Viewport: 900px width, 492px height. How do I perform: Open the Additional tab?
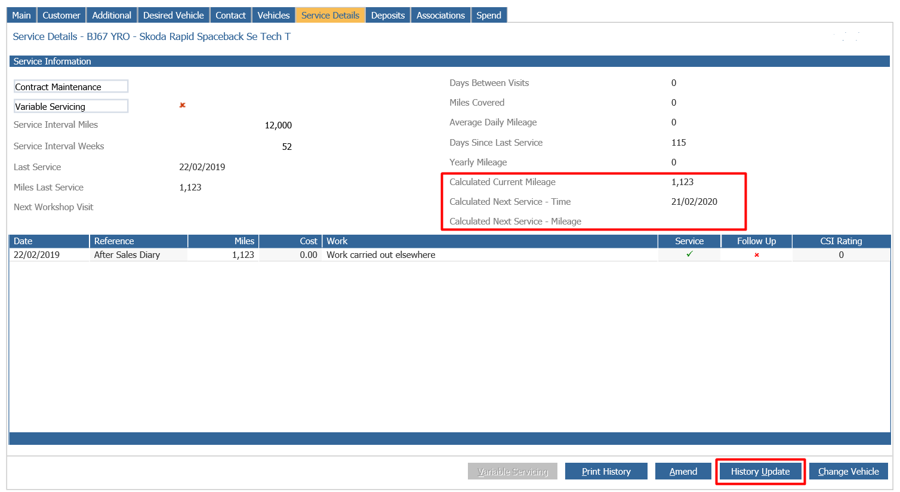112,15
